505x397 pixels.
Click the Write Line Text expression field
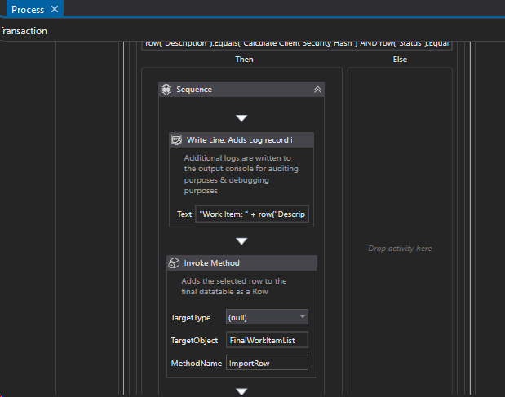[252, 214]
